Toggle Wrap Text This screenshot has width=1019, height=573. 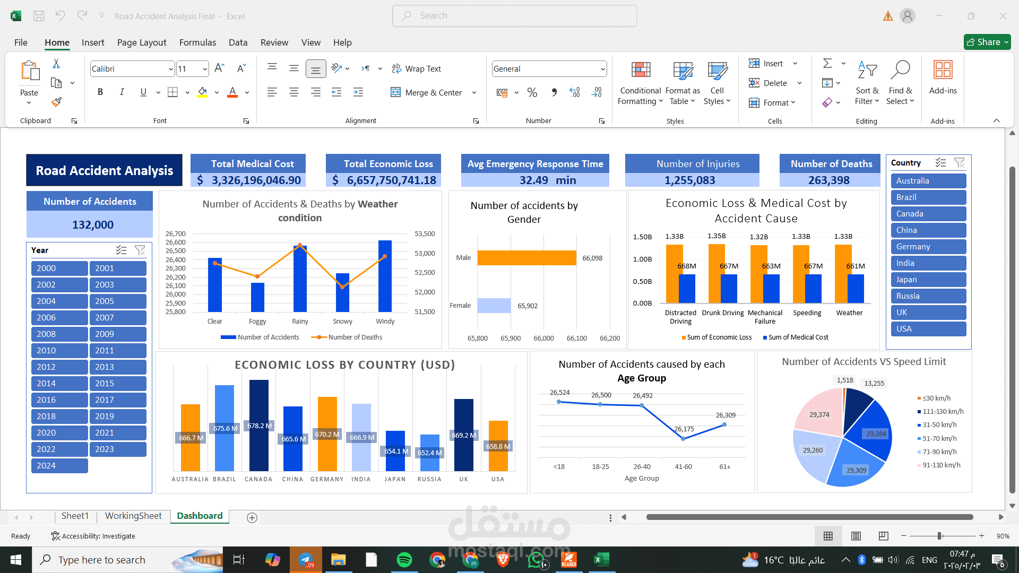417,69
